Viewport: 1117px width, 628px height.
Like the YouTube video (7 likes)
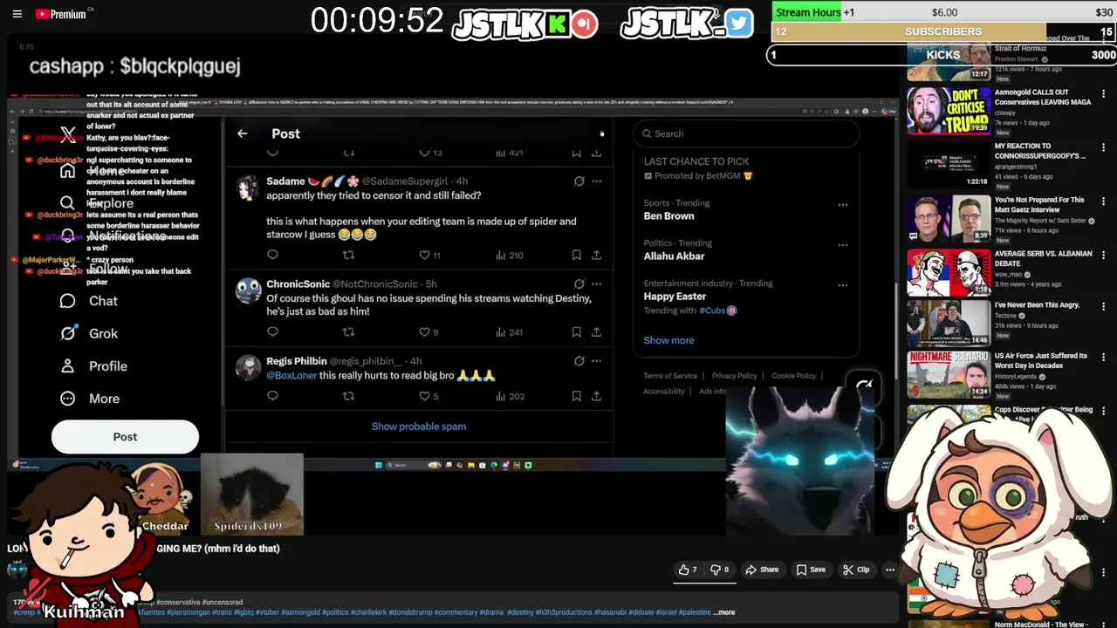(688, 570)
